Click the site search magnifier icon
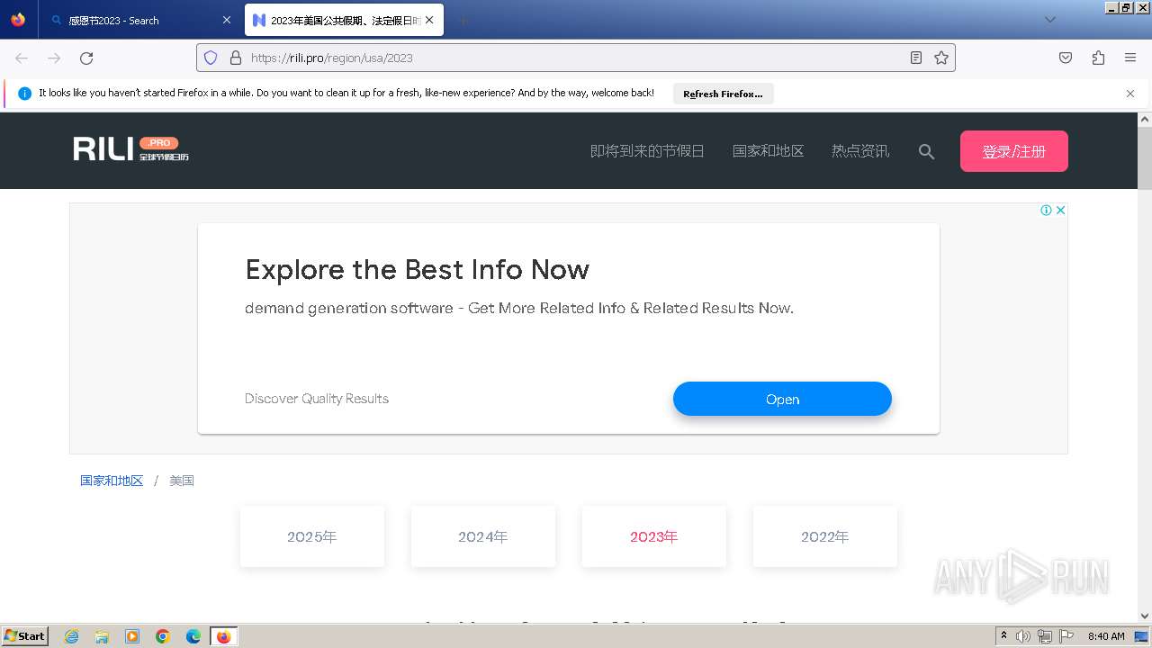Viewport: 1152px width, 648px height. pos(926,151)
